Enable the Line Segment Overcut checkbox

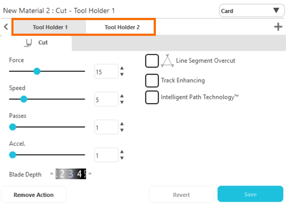click(152, 61)
